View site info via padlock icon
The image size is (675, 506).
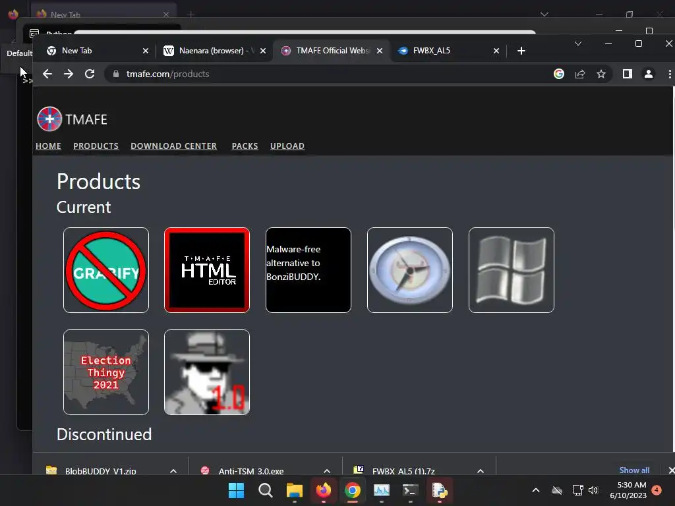(x=116, y=74)
